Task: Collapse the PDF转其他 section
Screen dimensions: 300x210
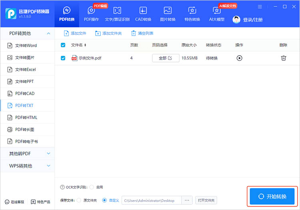Action: [x=48, y=33]
